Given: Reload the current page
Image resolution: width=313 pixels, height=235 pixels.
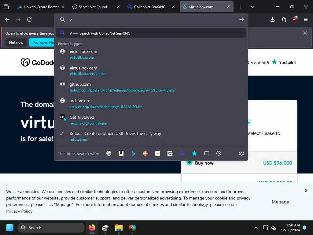Looking at the screenshot, I should click(29, 20).
